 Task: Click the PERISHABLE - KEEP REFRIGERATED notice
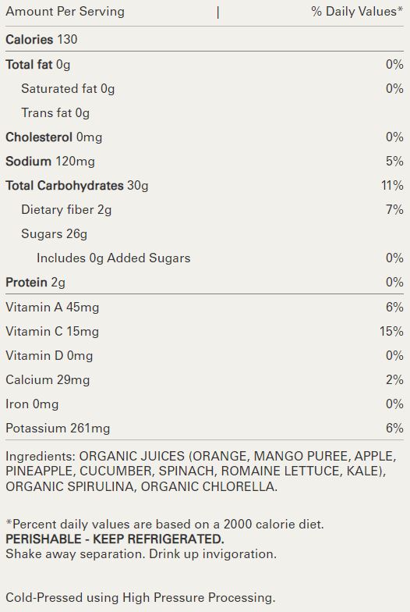[x=115, y=539]
